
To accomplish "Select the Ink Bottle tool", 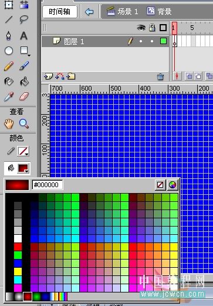I will click(x=9, y=81).
